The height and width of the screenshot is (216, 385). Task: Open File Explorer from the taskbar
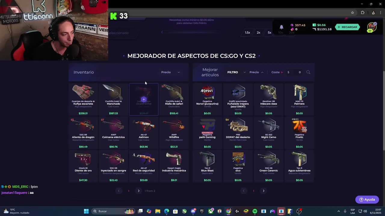[x=158, y=211]
